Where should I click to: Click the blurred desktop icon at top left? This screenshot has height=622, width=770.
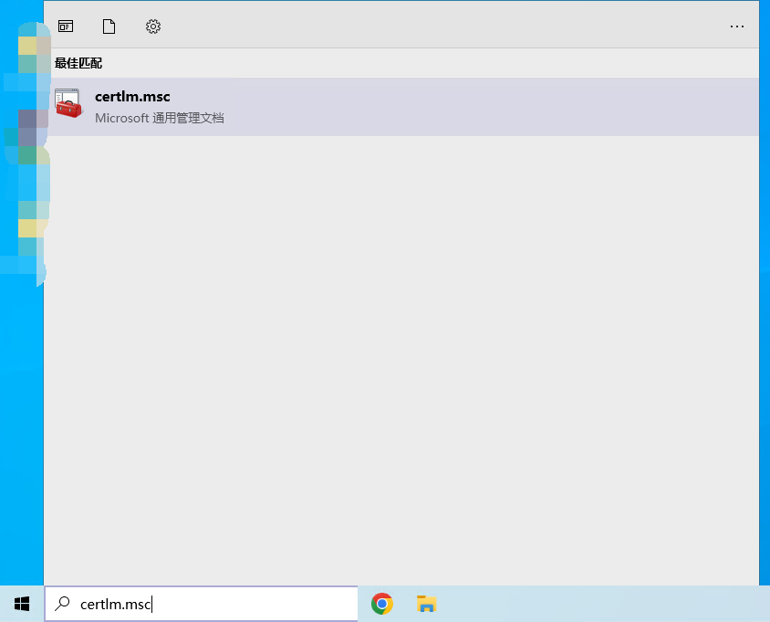pyautogui.click(x=27, y=46)
